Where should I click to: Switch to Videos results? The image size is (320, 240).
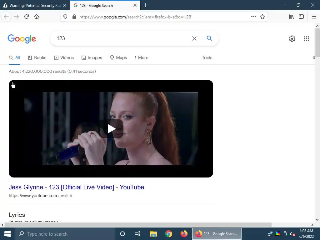(64, 58)
